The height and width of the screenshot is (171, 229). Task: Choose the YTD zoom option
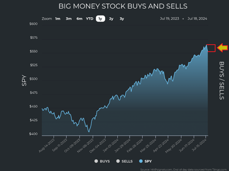tap(90, 19)
